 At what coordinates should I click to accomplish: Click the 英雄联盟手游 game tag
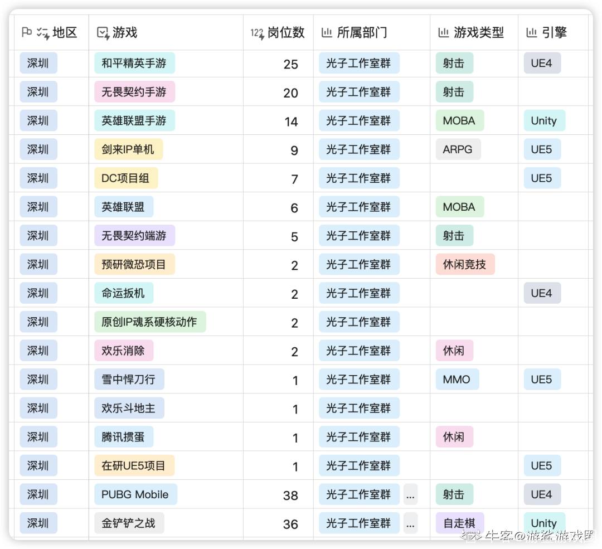(134, 120)
